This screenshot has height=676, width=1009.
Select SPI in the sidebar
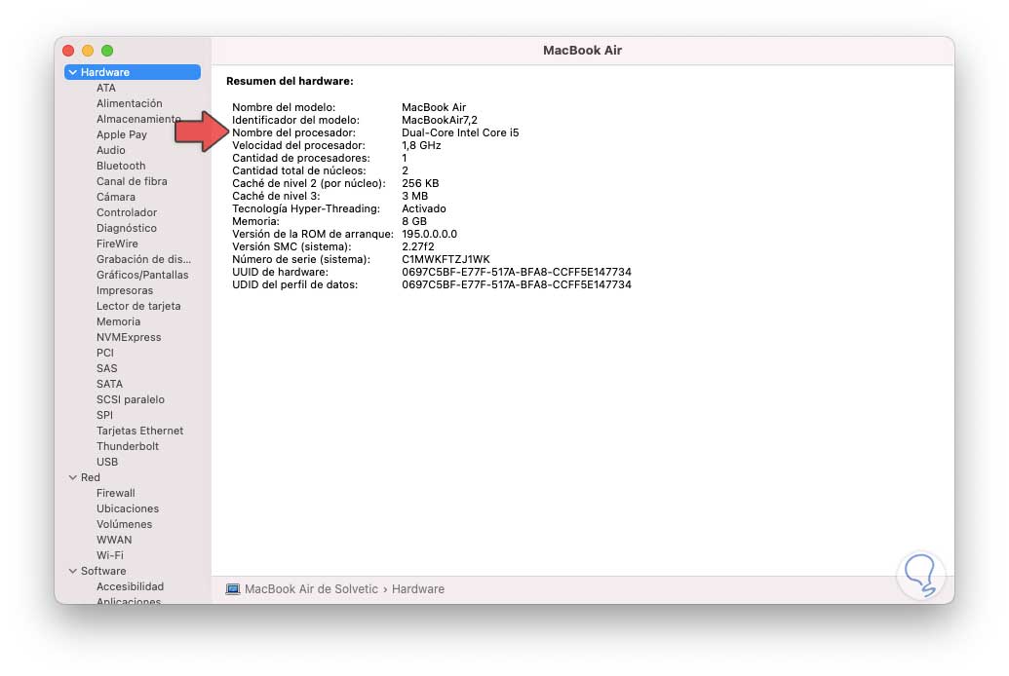point(104,416)
